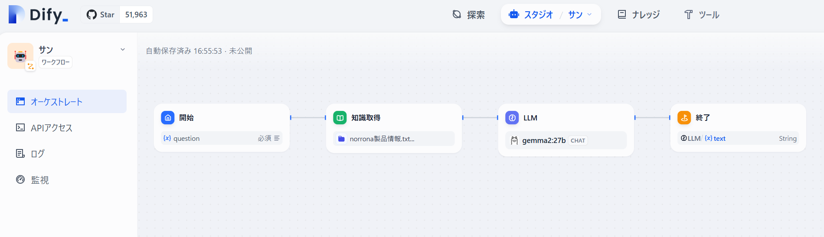
Task: Switch to the スタジオ tab
Action: [532, 15]
